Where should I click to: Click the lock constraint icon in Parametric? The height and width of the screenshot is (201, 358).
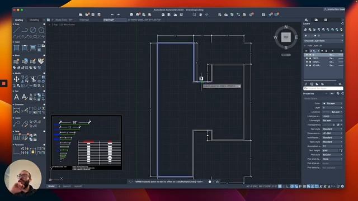pos(33,151)
